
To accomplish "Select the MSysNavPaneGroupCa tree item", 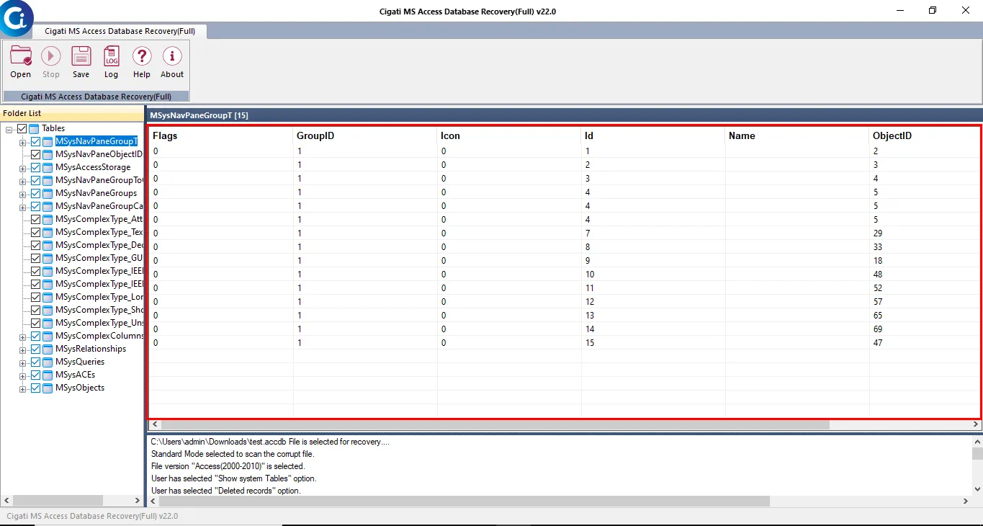I will [x=99, y=206].
